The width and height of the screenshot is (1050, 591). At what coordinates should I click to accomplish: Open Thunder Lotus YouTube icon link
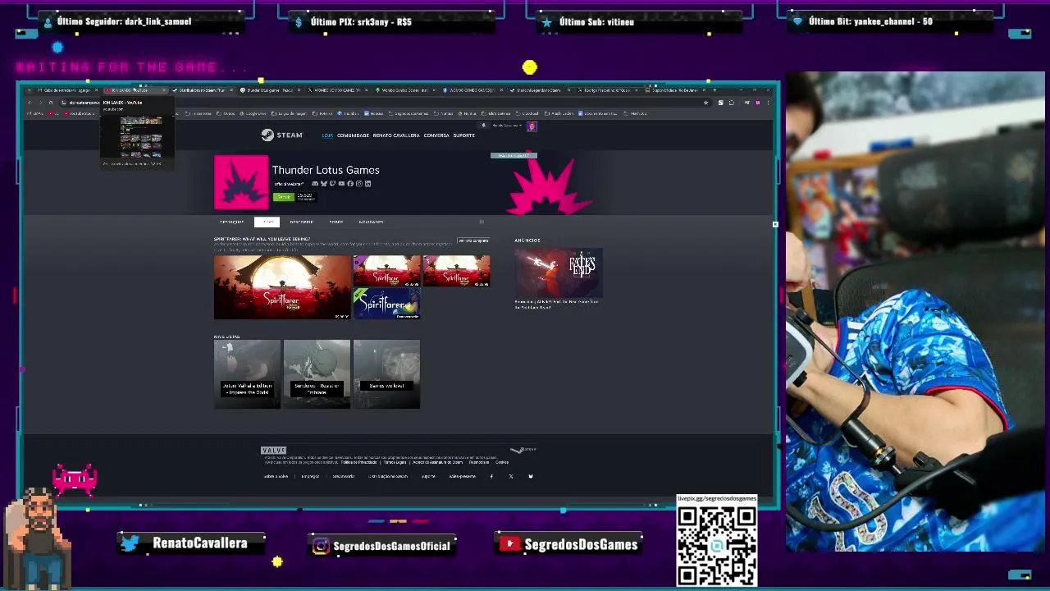[x=341, y=184]
